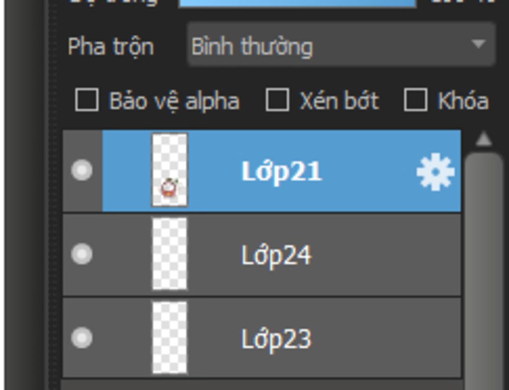Click the Pha trộn label
The height and width of the screenshot is (390, 509).
pos(110,47)
